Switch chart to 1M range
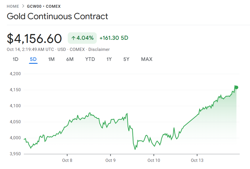This screenshot has height=169, width=250. coord(51,59)
